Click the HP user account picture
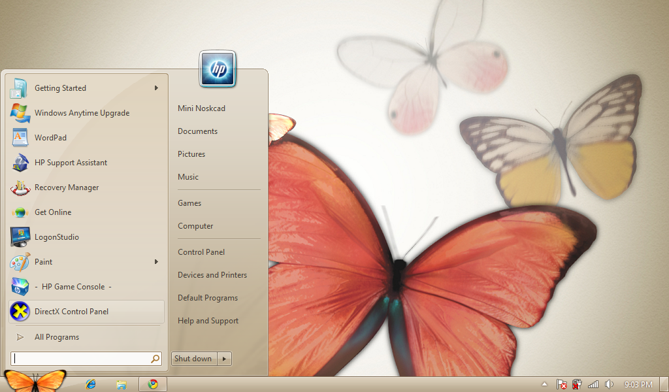Image resolution: width=669 pixels, height=392 pixels. (x=218, y=69)
